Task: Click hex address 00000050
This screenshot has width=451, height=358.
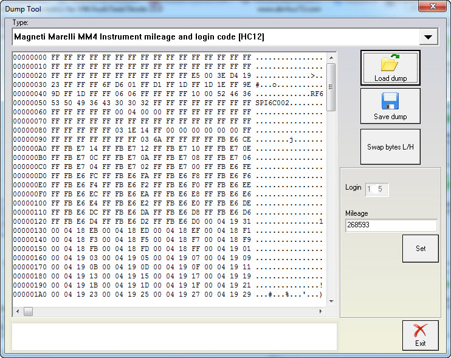Action: (30, 103)
